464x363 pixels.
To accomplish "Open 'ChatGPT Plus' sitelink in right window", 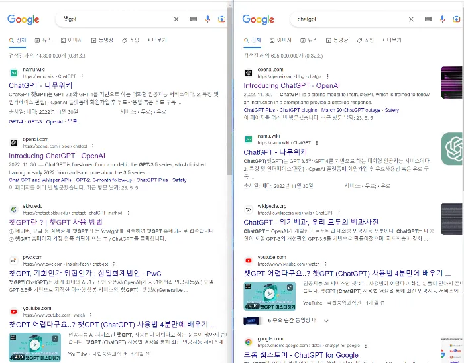I will click(259, 110).
